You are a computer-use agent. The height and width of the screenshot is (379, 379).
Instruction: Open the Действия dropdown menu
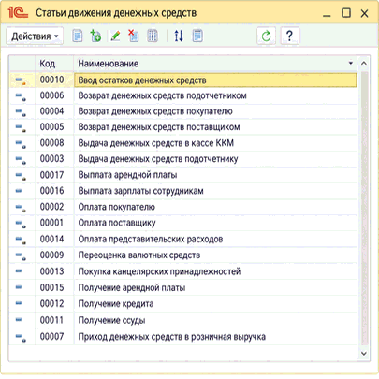click(35, 36)
